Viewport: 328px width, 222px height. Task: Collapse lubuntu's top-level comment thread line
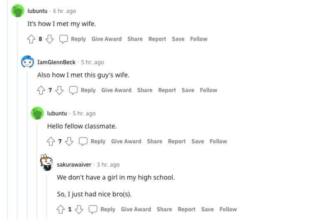point(17,124)
